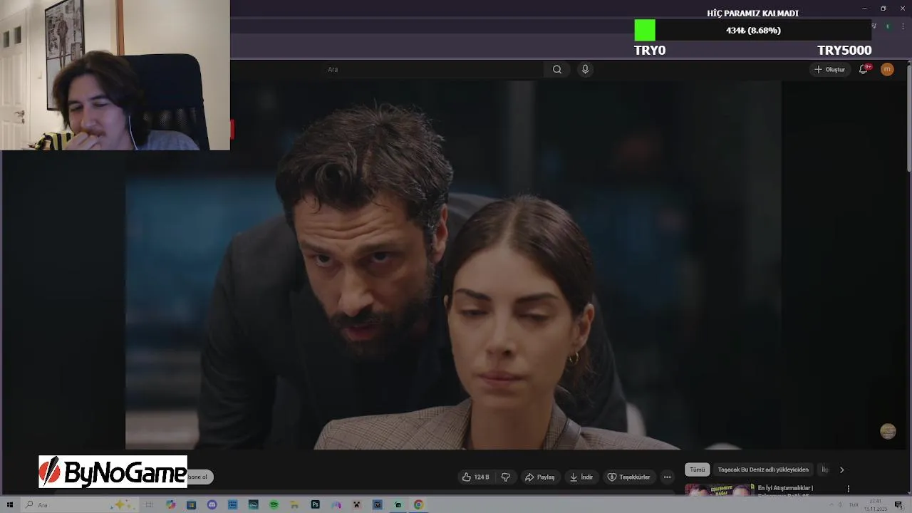Open File Explorer from the taskbar
The width and height of the screenshot is (912, 513).
click(294, 504)
